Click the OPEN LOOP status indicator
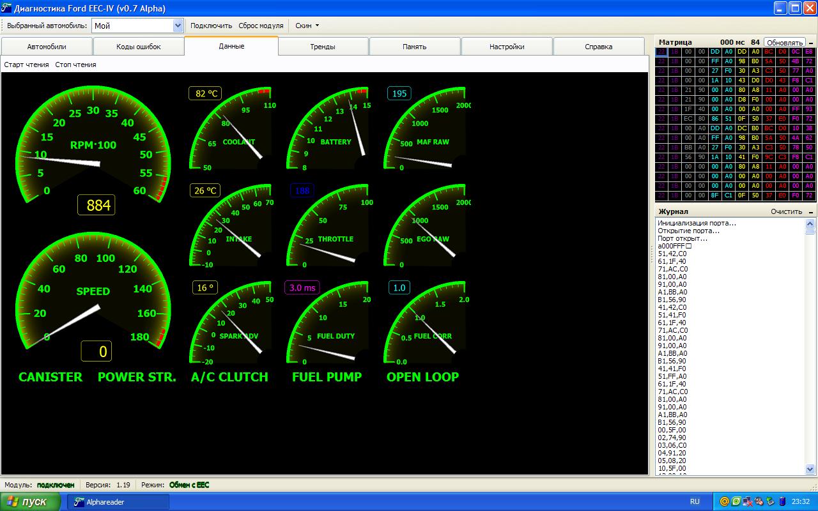This screenshot has height=511, width=818. click(422, 377)
